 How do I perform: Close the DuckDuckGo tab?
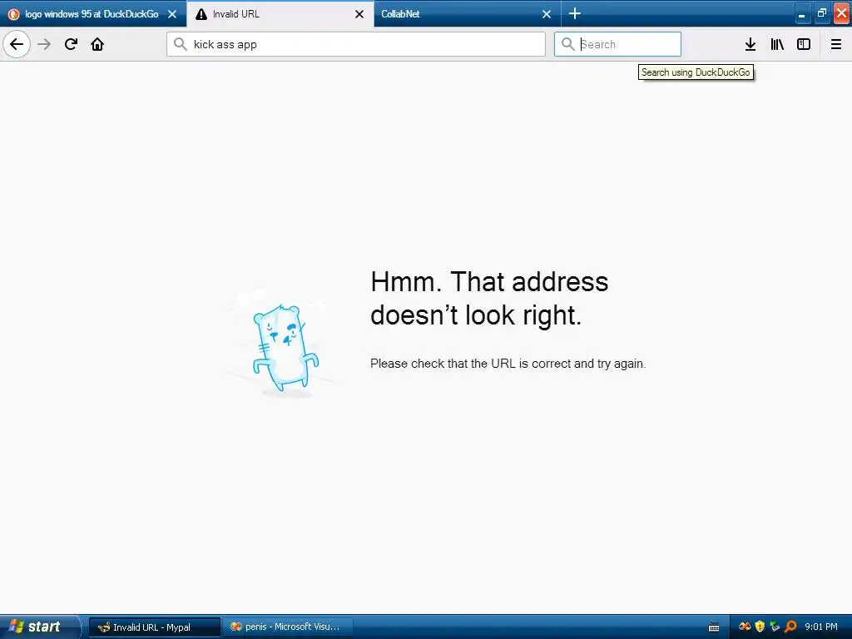point(172,14)
